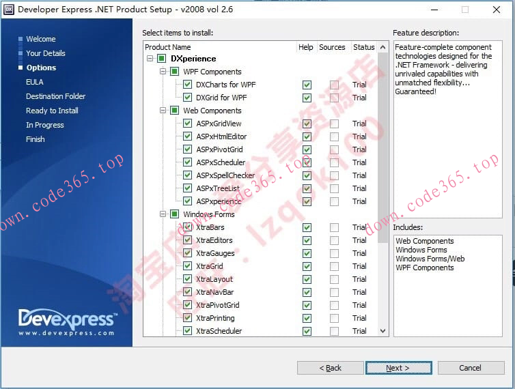Go to the Welcome step
The height and width of the screenshot is (389, 515).
pyautogui.click(x=41, y=39)
